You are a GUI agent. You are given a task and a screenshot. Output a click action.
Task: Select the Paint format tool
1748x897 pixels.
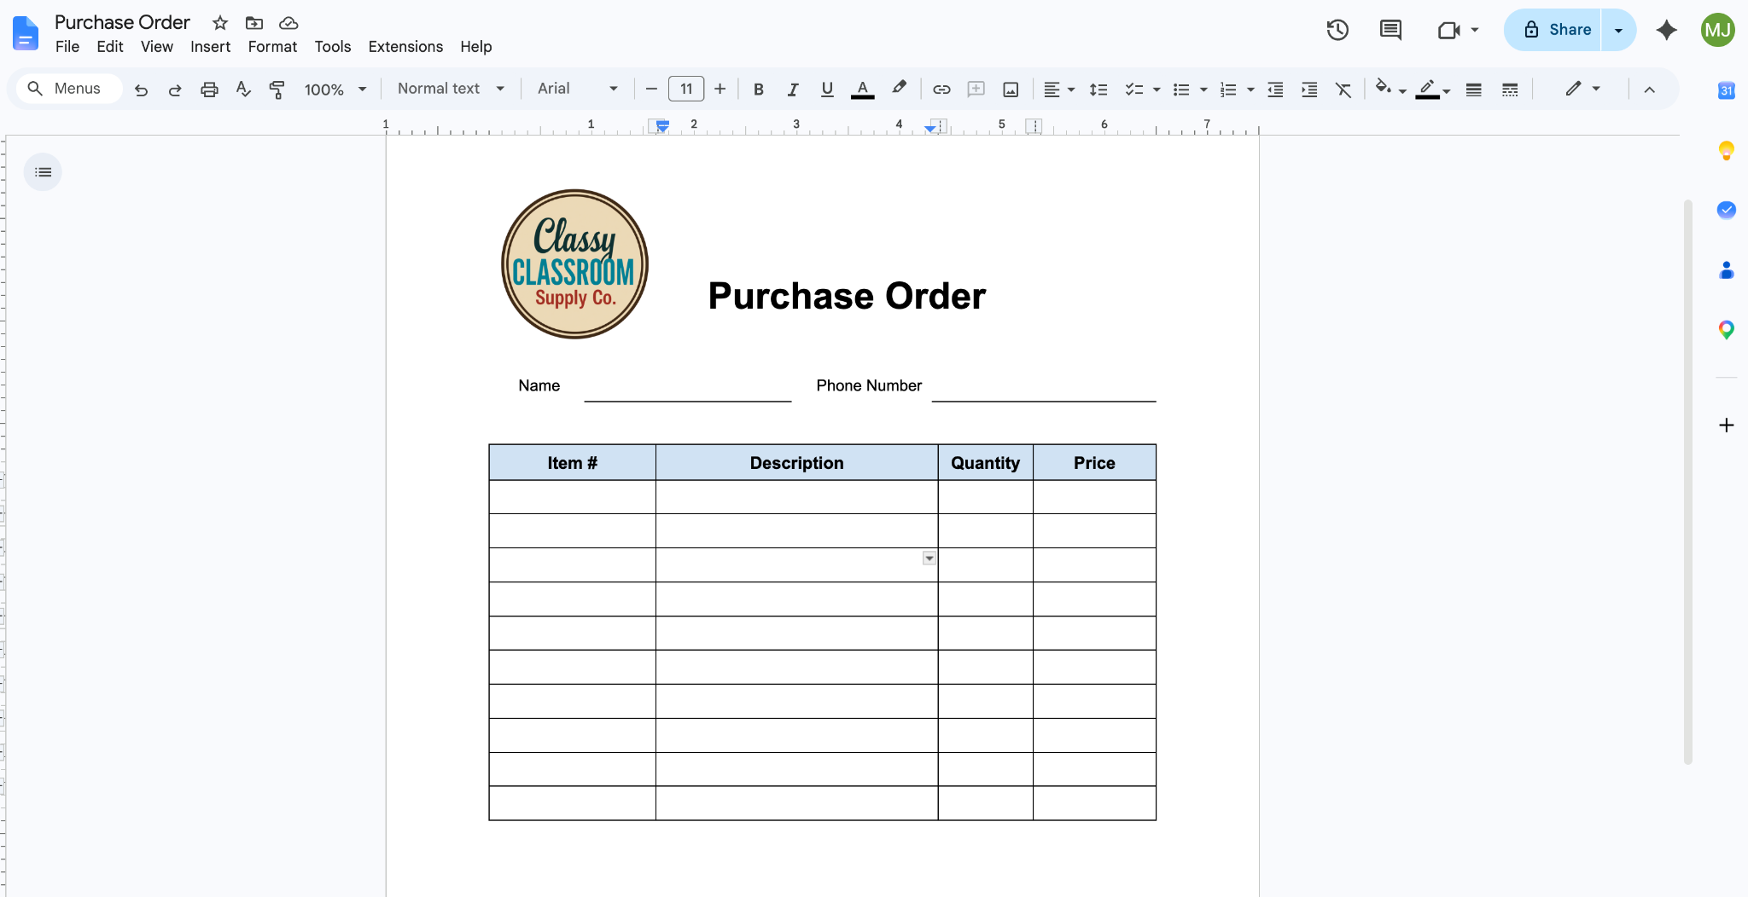click(x=277, y=90)
